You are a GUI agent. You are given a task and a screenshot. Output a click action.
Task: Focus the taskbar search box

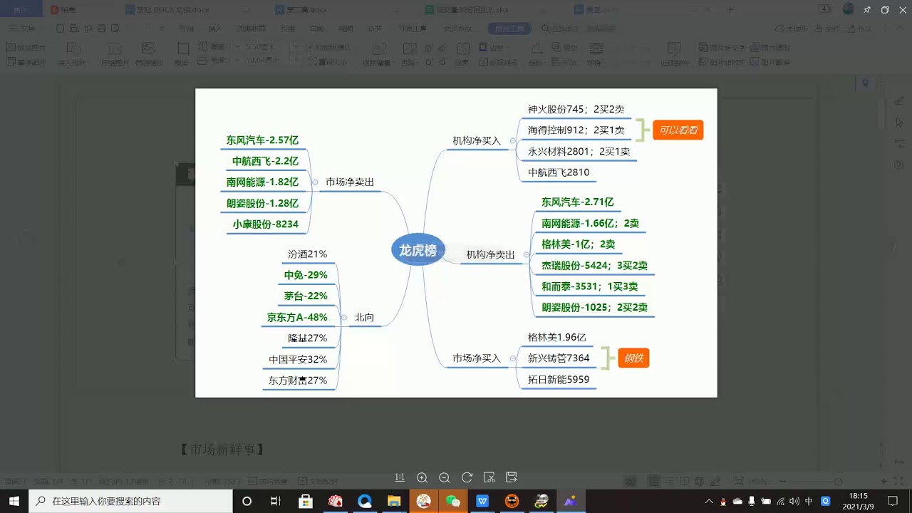coord(130,501)
